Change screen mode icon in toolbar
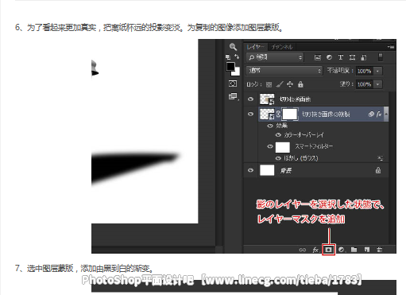This screenshot has width=406, height=295. [x=233, y=96]
